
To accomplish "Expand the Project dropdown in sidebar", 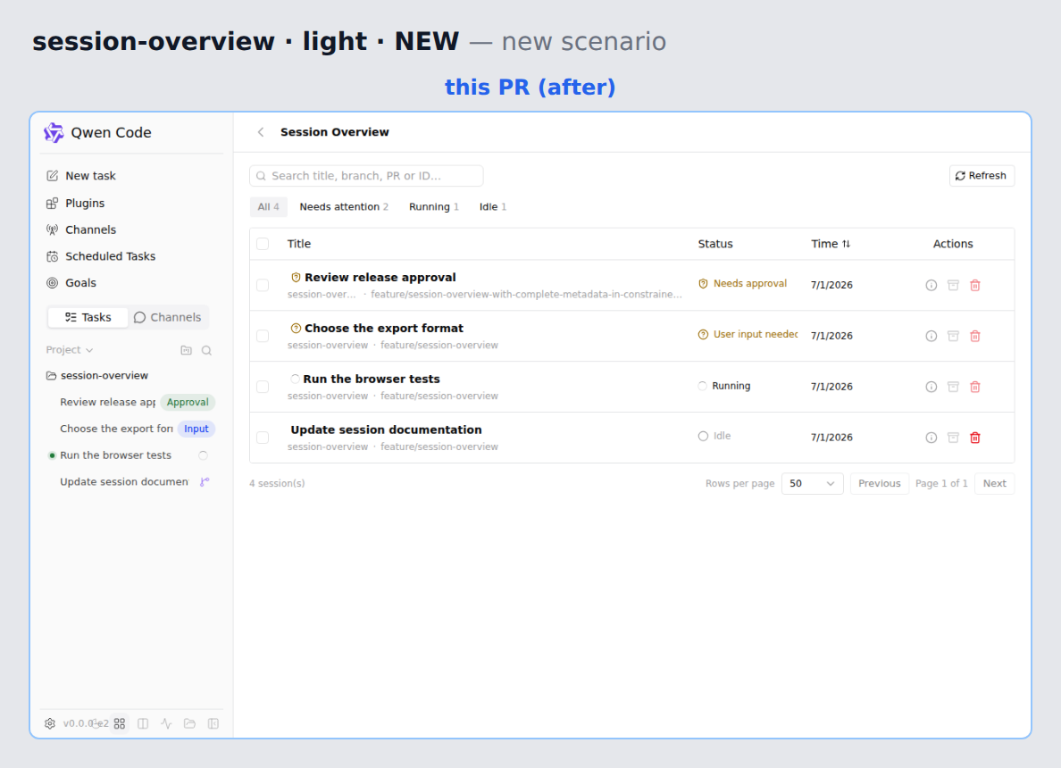I will point(69,350).
